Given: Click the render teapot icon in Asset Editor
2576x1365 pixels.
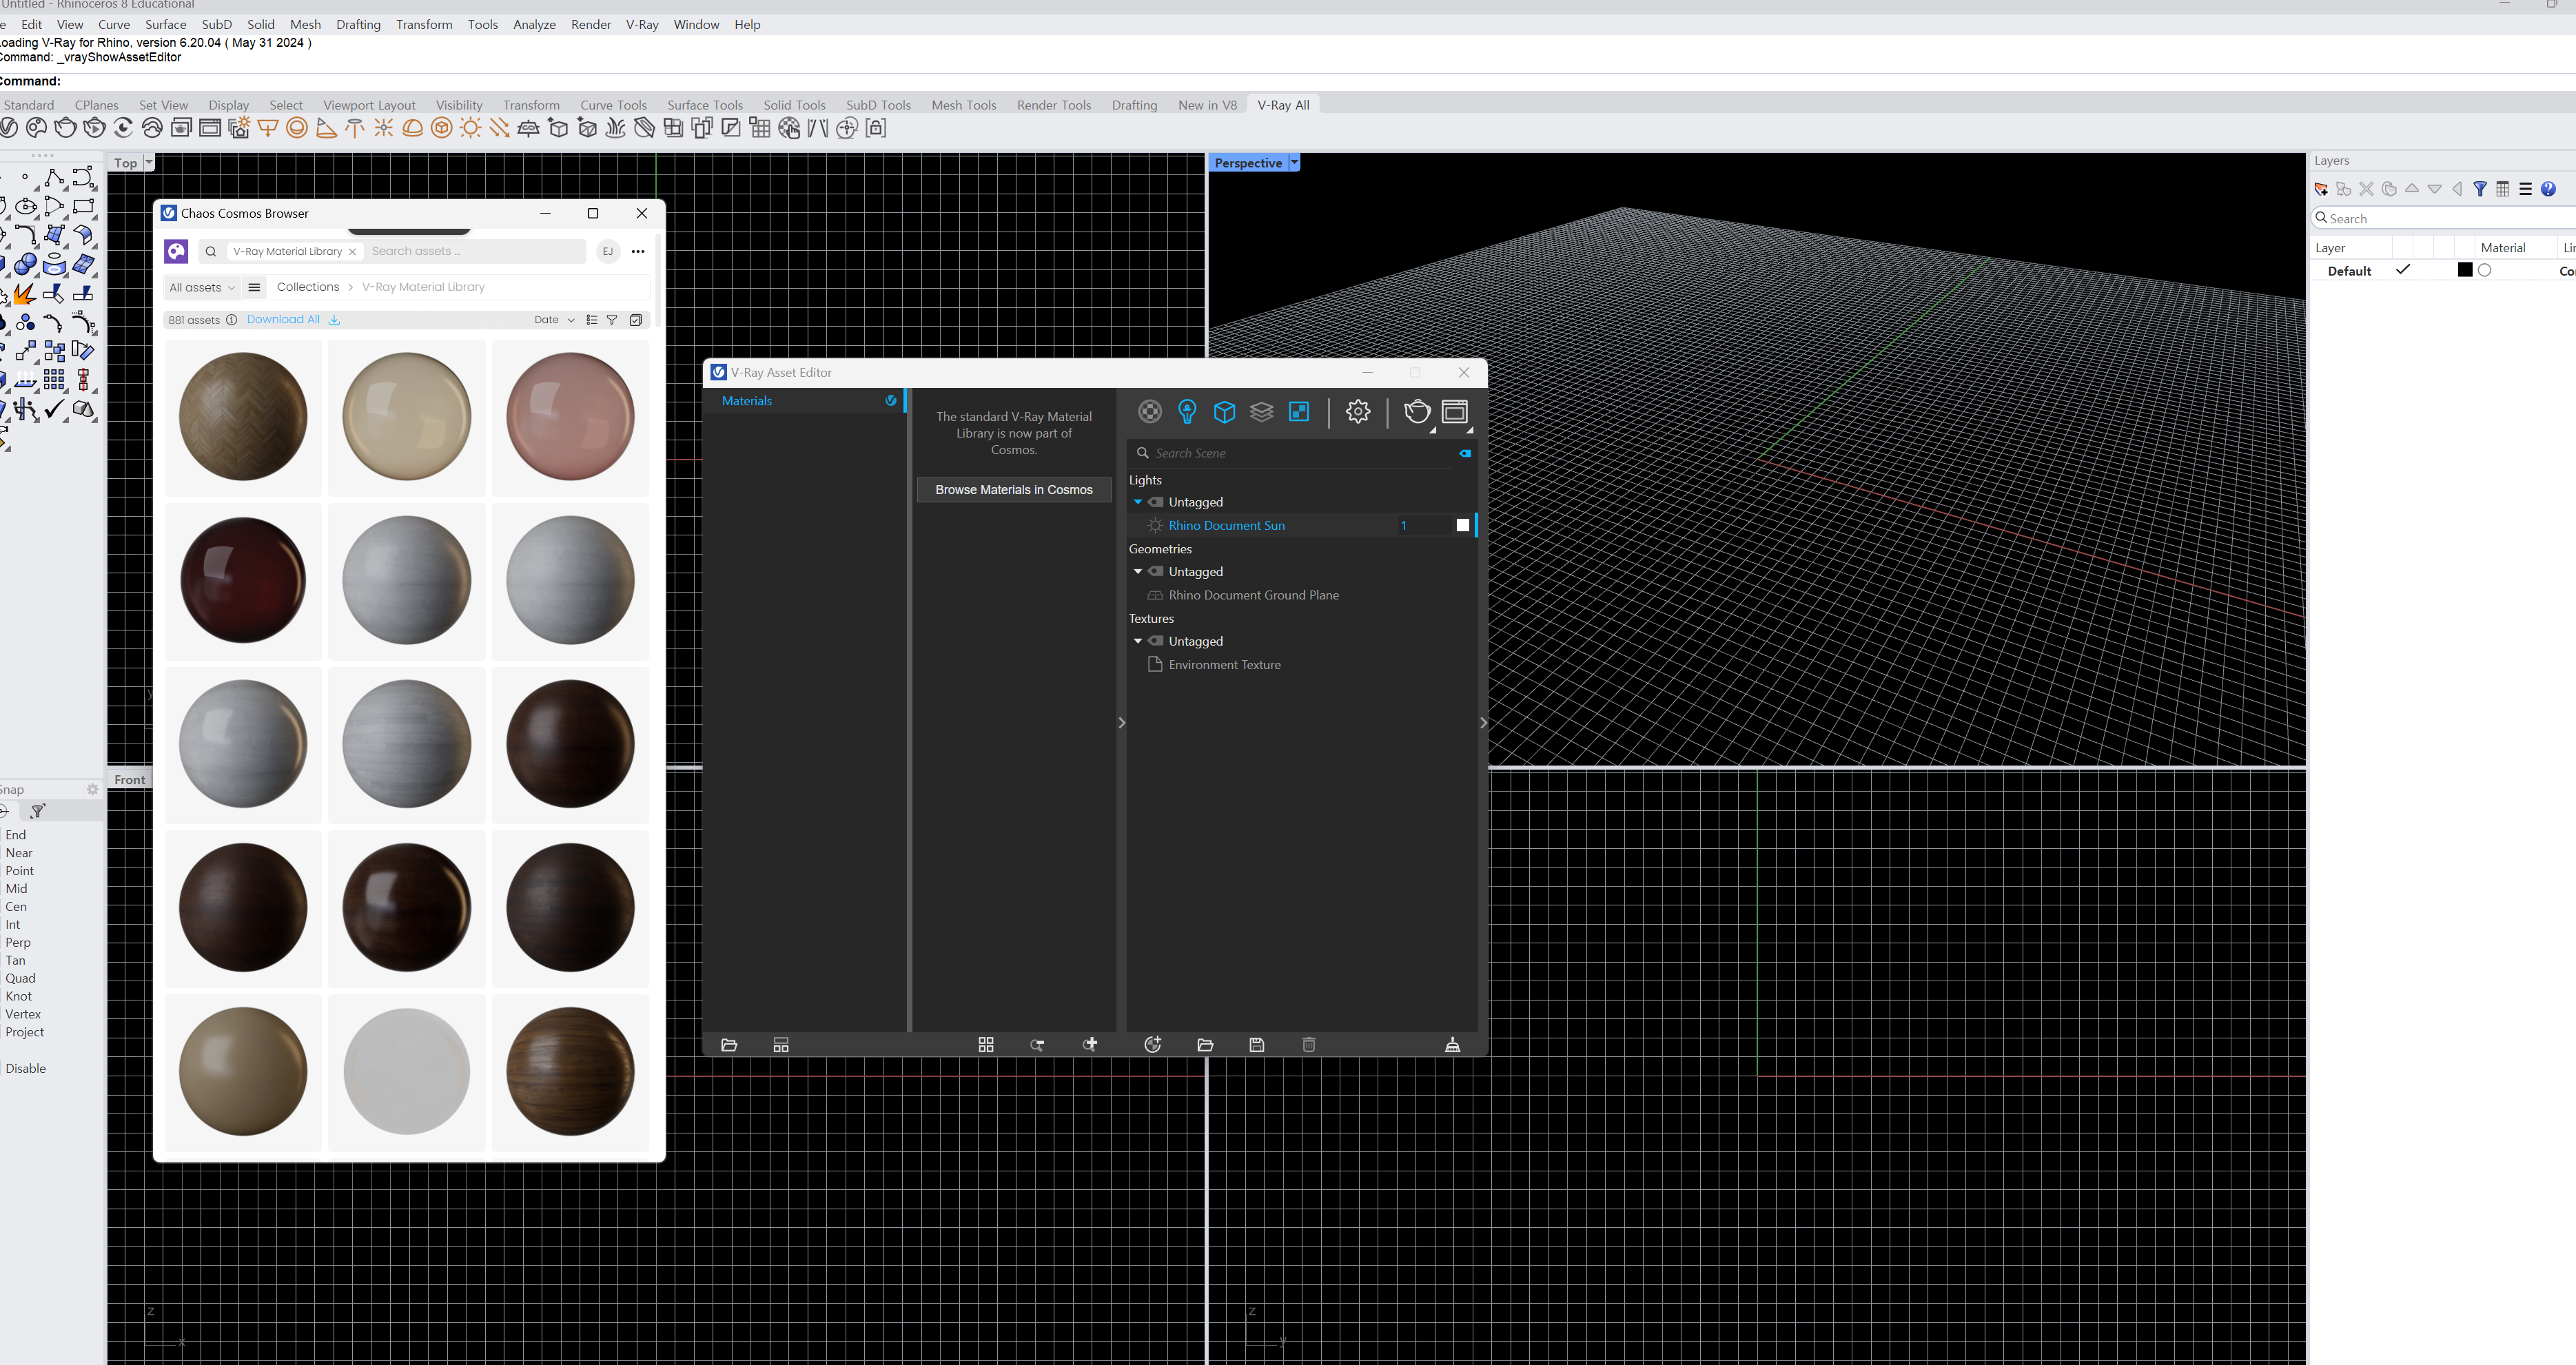Looking at the screenshot, I should pos(1417,412).
